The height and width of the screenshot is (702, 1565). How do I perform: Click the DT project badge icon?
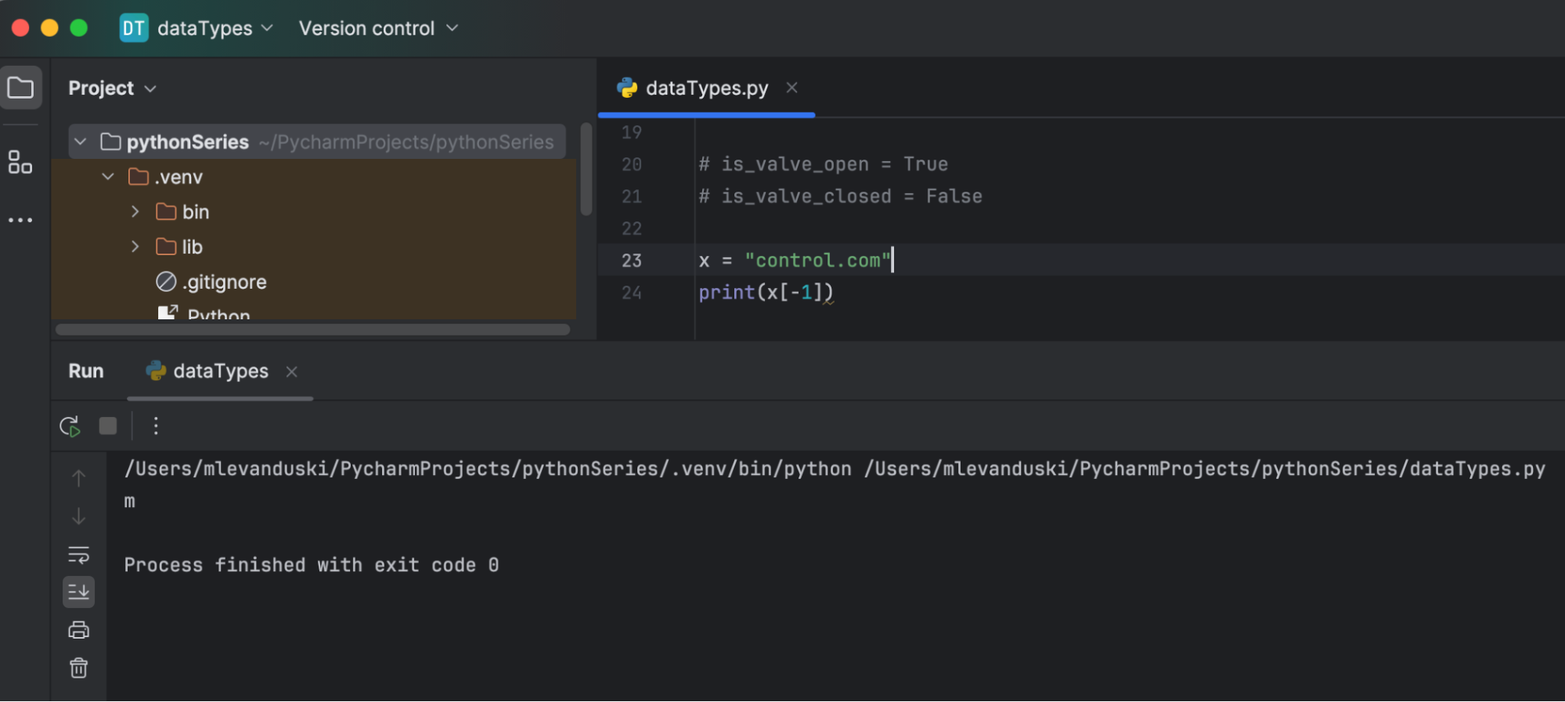(x=134, y=28)
